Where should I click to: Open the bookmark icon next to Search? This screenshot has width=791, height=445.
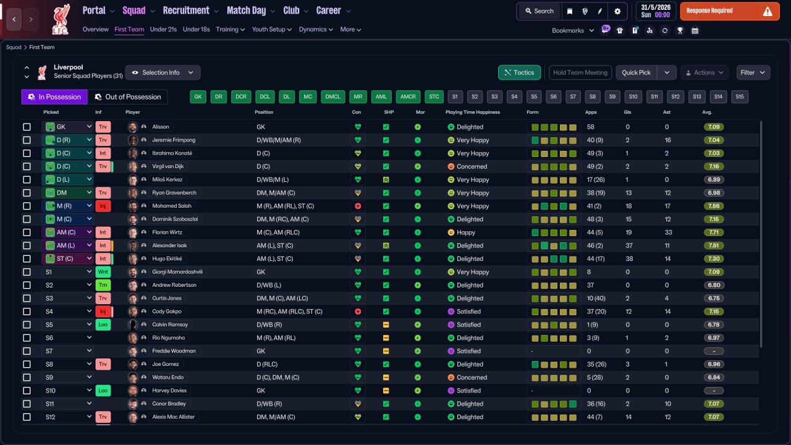click(x=570, y=11)
